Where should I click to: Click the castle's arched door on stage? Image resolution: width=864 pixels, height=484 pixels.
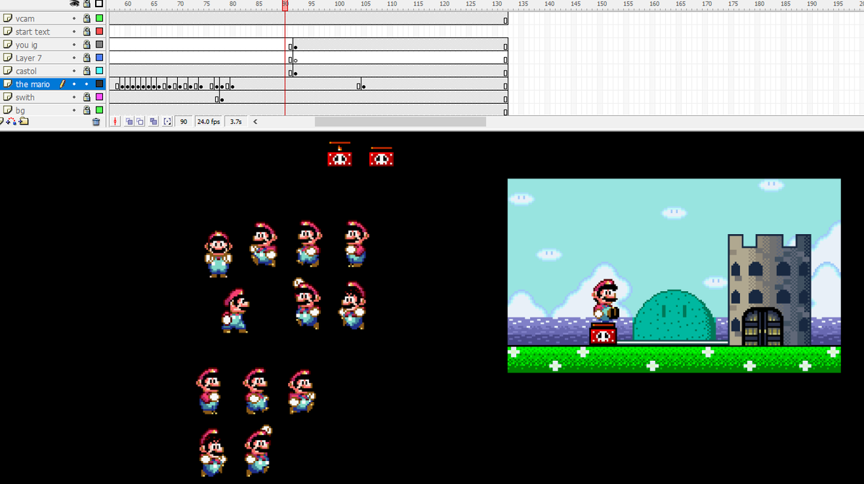(762, 326)
